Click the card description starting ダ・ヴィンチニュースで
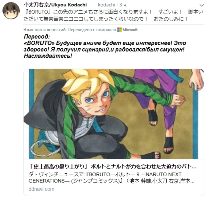The height and width of the screenshot is (199, 214). [105, 174]
